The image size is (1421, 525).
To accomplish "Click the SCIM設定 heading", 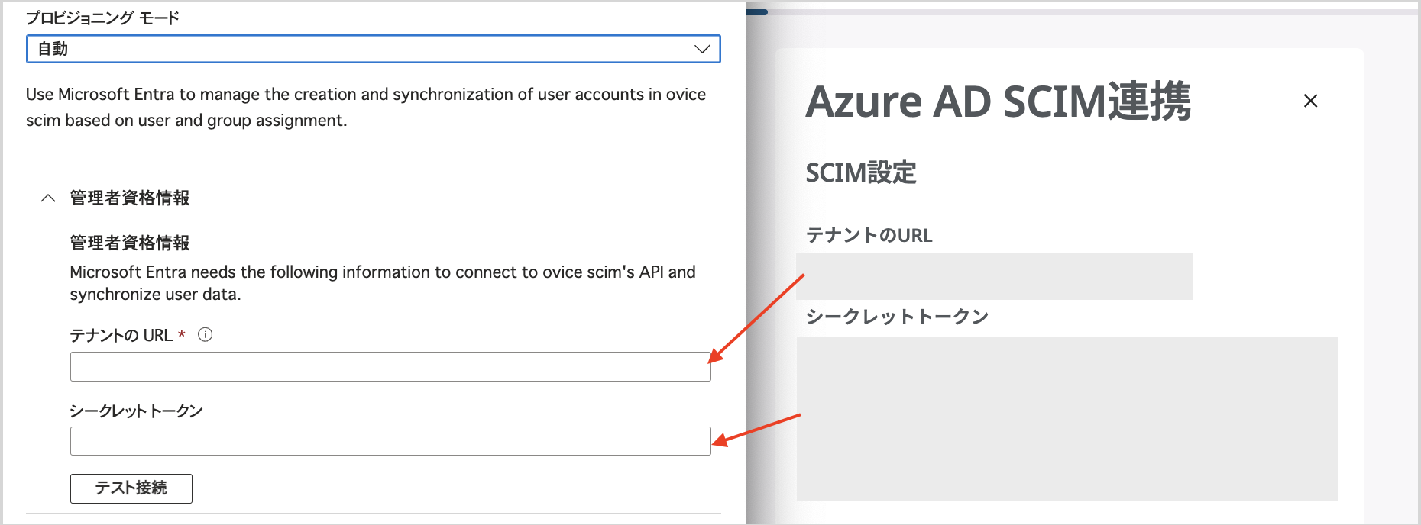I will [x=861, y=173].
